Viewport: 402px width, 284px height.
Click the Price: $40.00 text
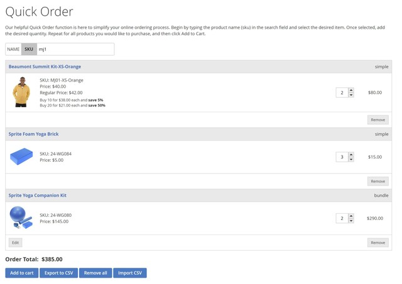(x=53, y=87)
